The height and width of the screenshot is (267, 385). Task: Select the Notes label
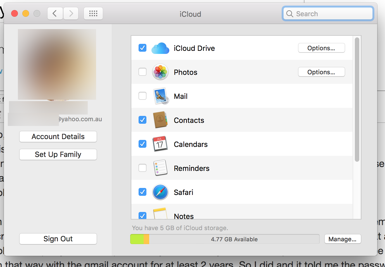click(x=184, y=216)
